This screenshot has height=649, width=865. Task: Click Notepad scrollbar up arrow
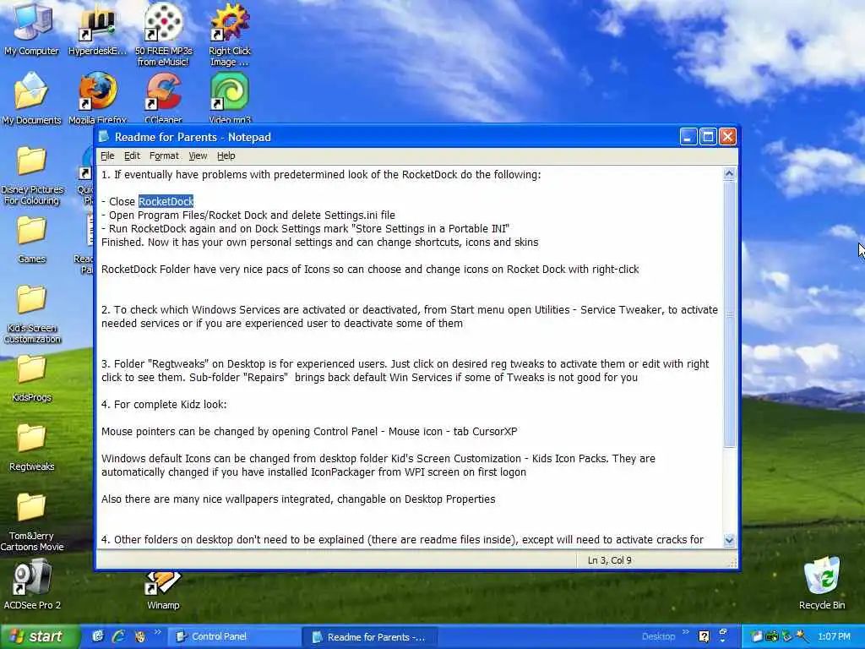coord(729,174)
